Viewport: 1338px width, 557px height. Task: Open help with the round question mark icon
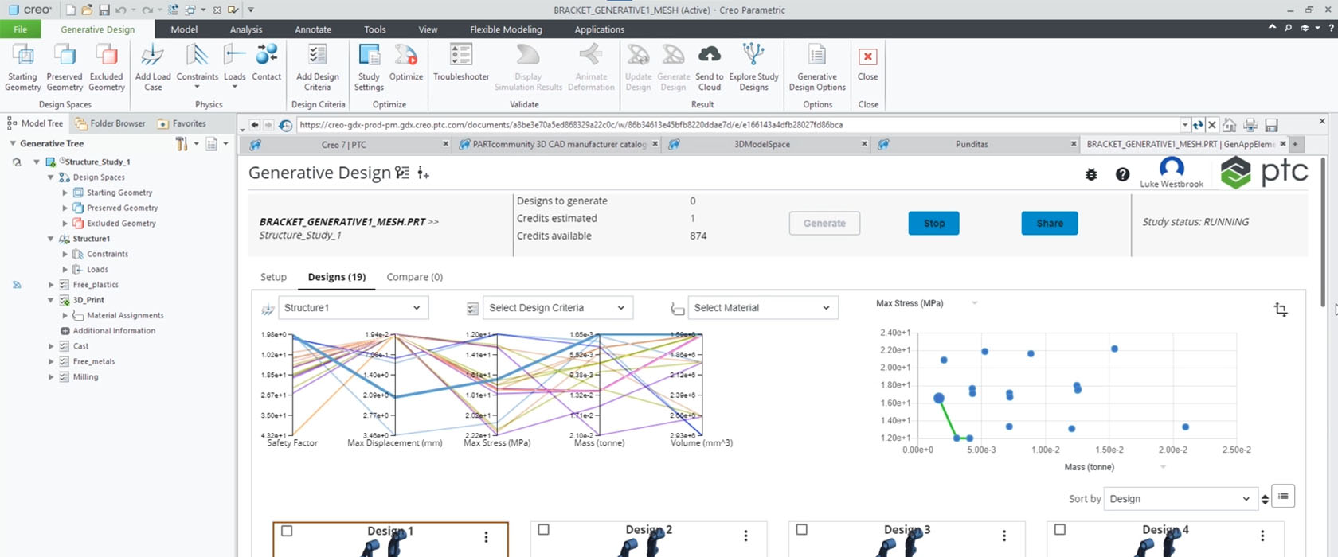pos(1122,174)
